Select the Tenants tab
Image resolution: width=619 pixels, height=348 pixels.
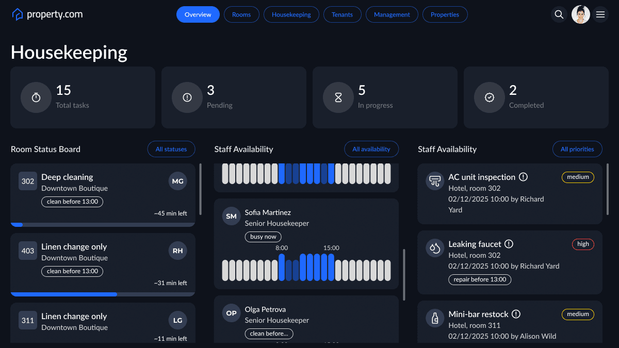(x=343, y=14)
